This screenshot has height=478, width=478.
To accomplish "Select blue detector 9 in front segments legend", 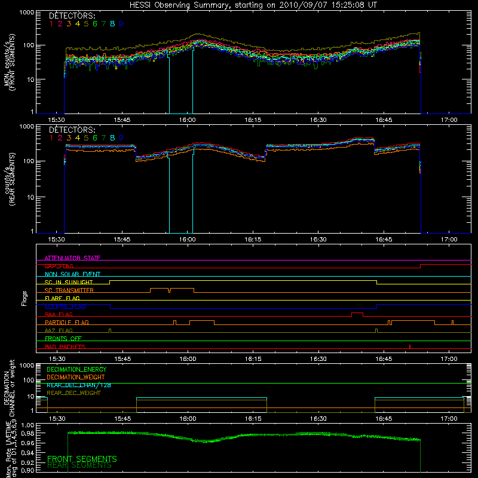I will (x=121, y=24).
